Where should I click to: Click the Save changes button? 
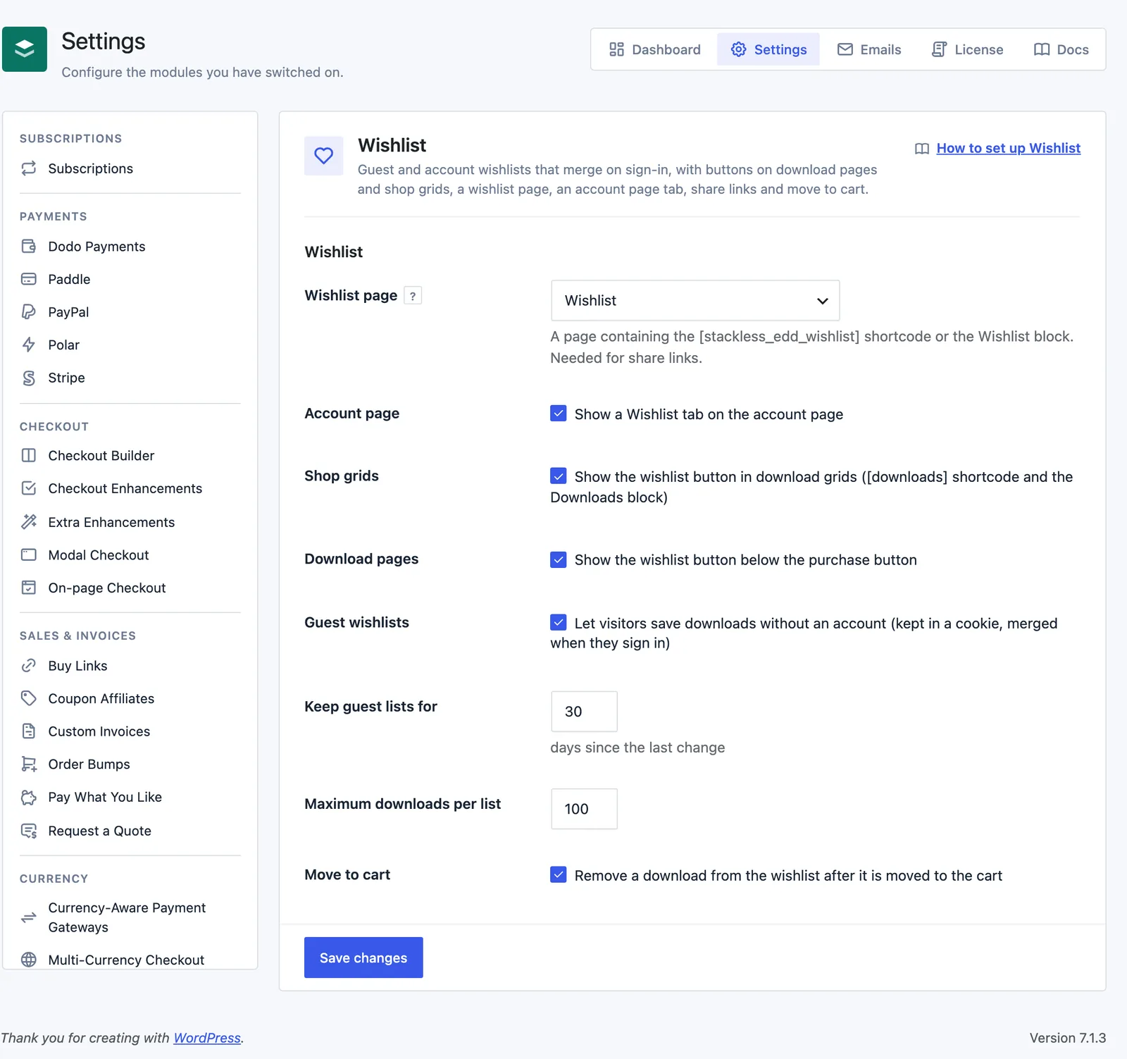click(x=363, y=958)
